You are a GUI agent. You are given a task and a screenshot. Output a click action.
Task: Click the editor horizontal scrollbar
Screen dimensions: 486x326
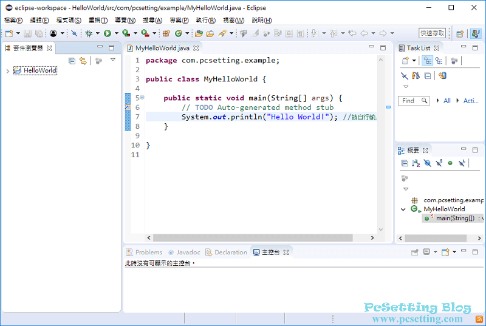coord(253,238)
